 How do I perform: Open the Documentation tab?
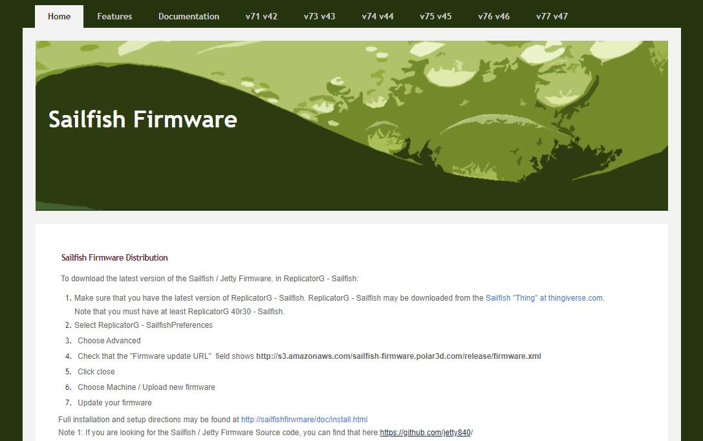coord(189,17)
